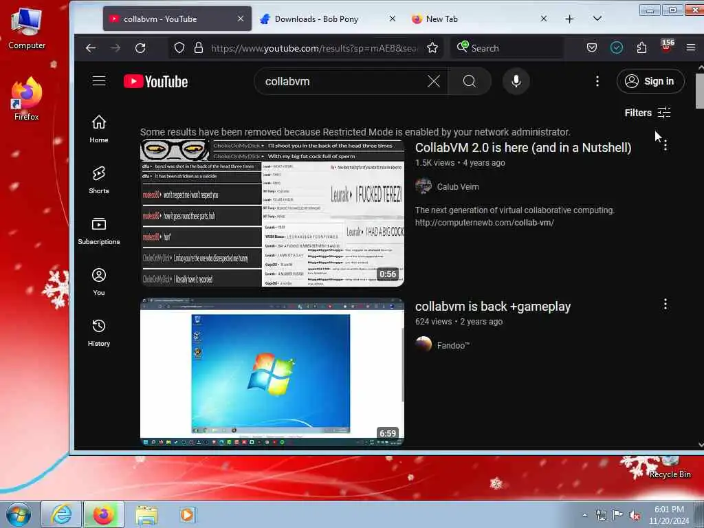Click the Firefox Search box
Image resolution: width=704 pixels, height=528 pixels.
click(x=507, y=48)
